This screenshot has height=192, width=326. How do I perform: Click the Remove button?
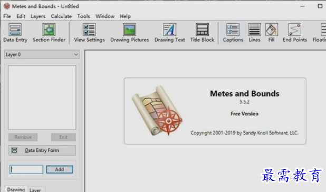23,137
